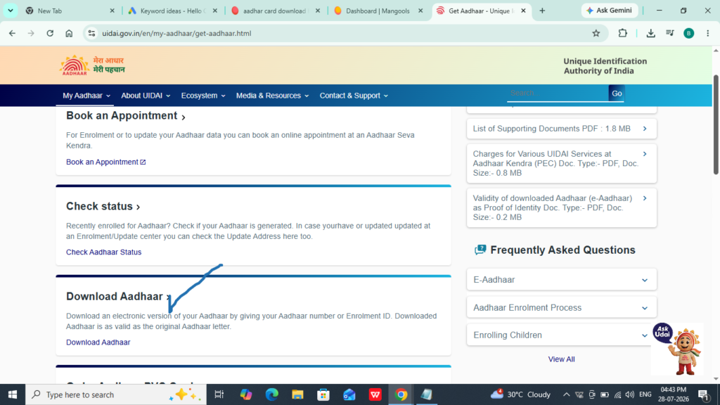Expand the Aadhaar Enrolment Process FAQ
This screenshot has width=720, height=405.
point(562,308)
